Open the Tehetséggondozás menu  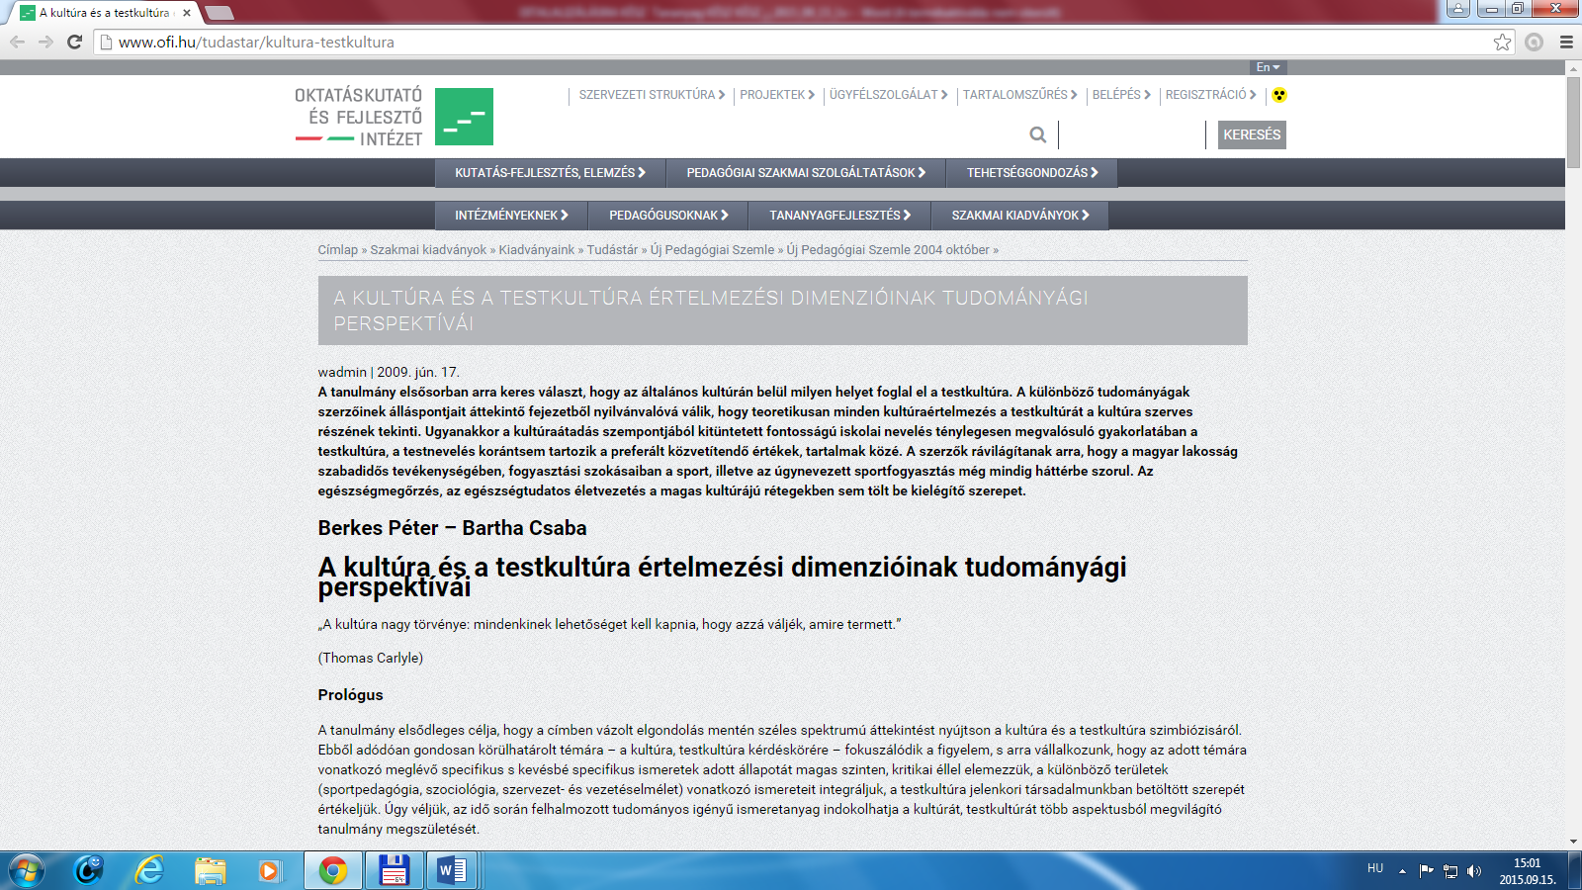coord(1032,173)
